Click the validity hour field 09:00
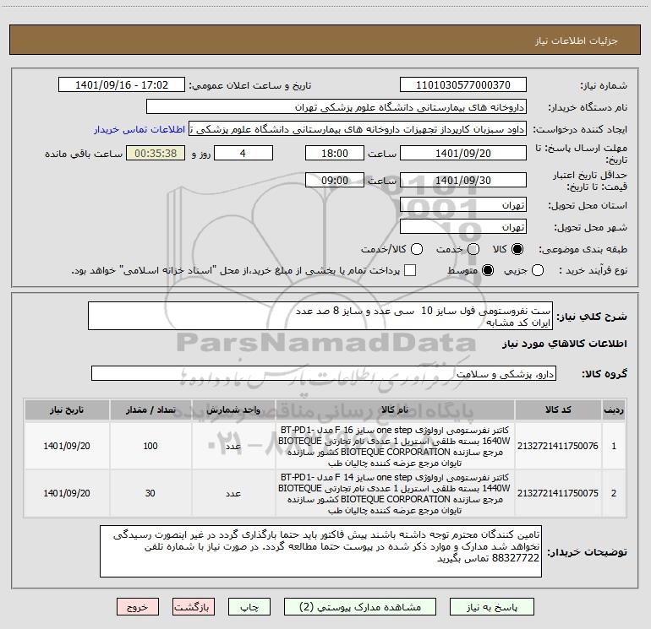 [x=335, y=180]
